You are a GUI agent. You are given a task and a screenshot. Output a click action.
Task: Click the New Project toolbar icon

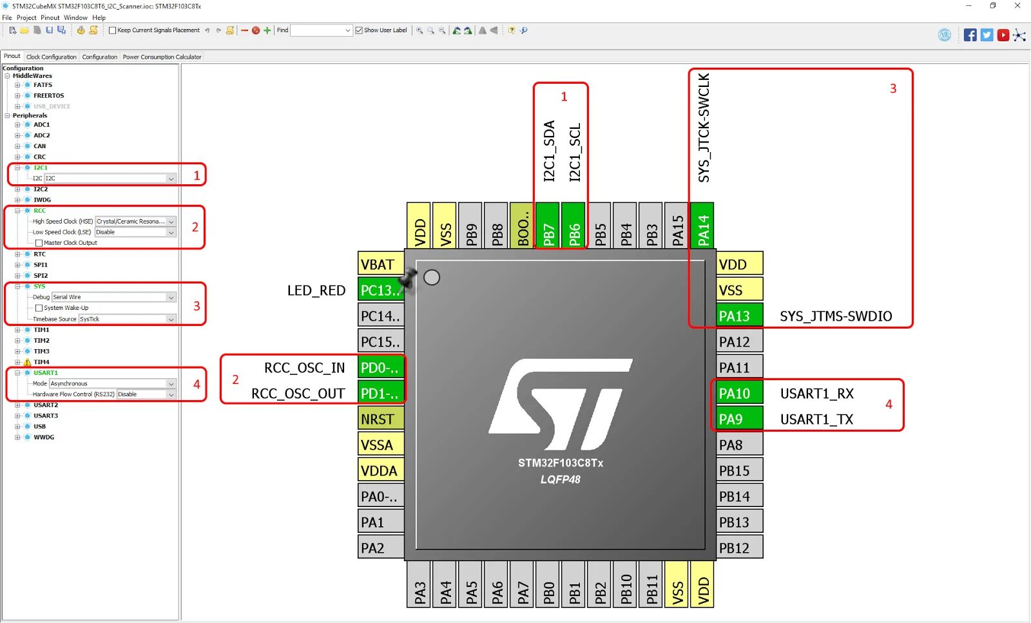(12, 30)
